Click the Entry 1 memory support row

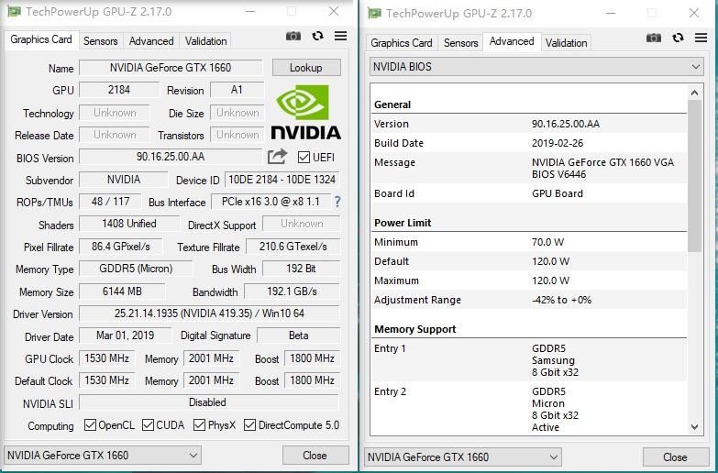(529, 360)
